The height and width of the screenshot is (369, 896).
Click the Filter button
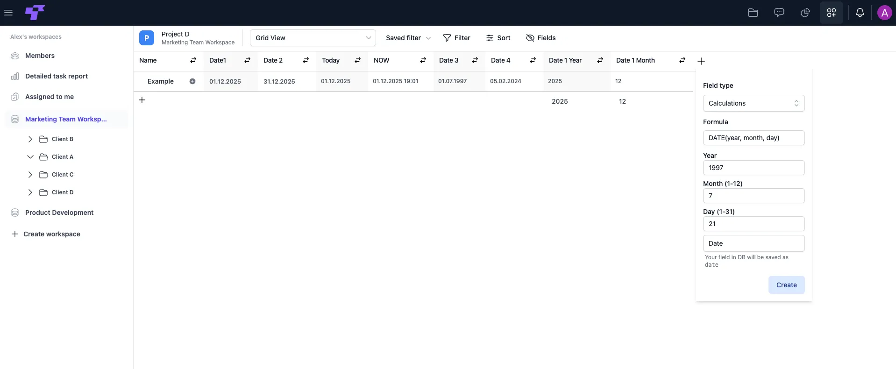pos(456,38)
